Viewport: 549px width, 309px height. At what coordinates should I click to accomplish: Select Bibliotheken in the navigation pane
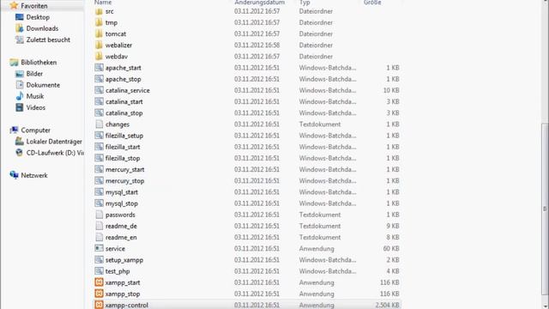pyautogui.click(x=39, y=63)
